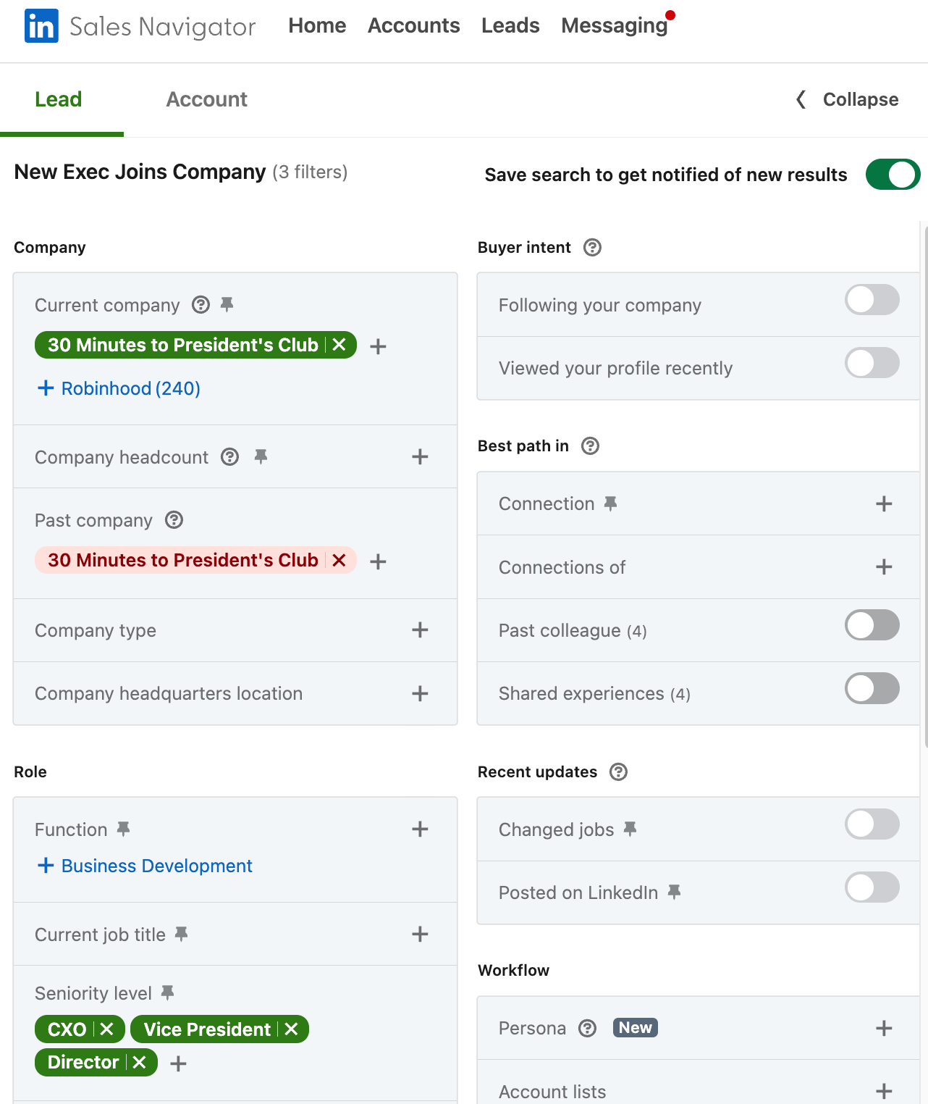Remove 30 Minutes to President's Club current company

click(339, 345)
